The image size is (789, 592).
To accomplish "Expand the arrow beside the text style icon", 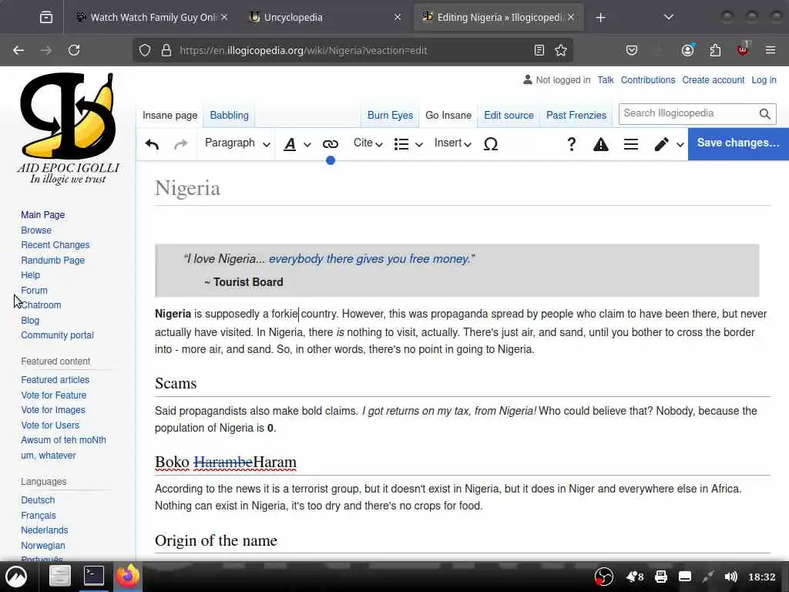I will click(x=307, y=145).
